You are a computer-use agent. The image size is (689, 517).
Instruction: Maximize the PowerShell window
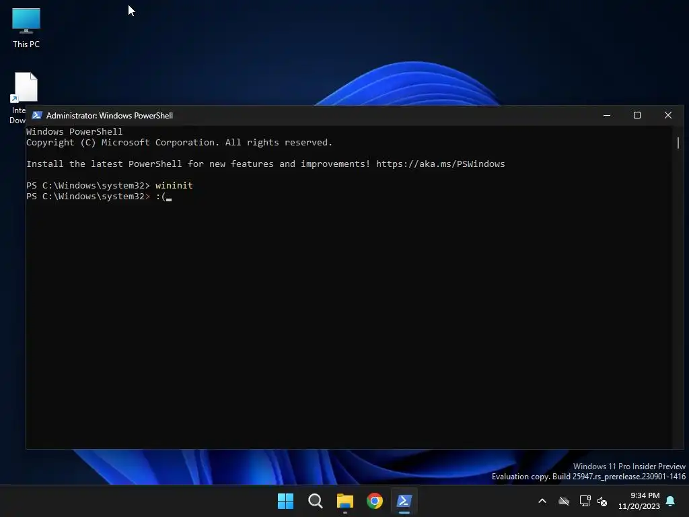pyautogui.click(x=637, y=115)
